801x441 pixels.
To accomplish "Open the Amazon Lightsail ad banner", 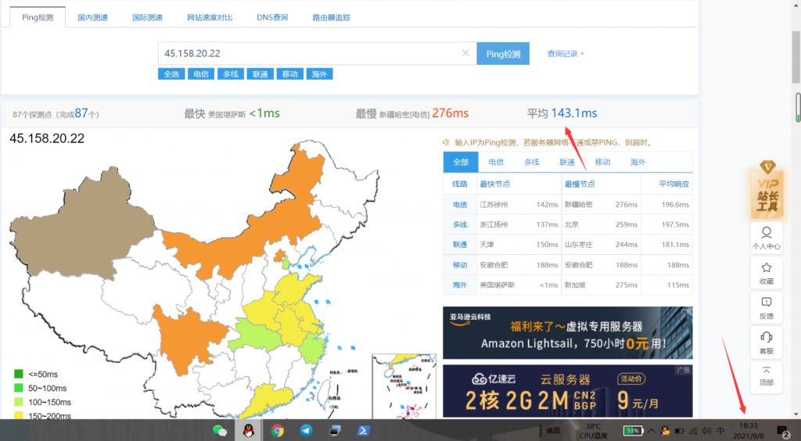I will (568, 333).
